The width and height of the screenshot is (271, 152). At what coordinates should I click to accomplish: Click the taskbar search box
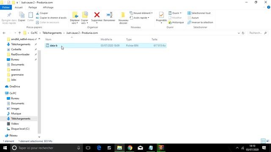pyautogui.click(x=46, y=148)
